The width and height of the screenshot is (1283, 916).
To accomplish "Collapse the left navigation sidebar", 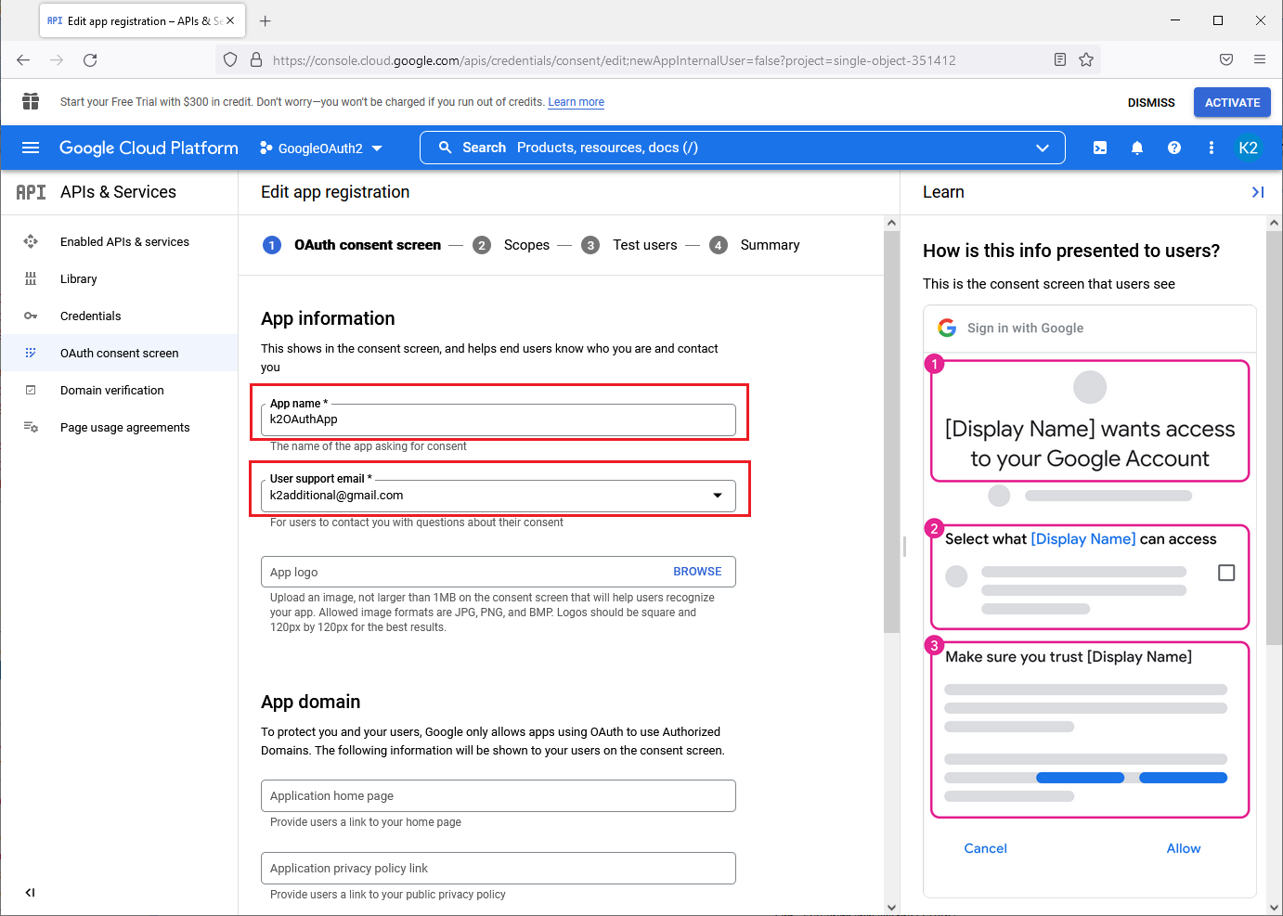I will pyautogui.click(x=31, y=893).
